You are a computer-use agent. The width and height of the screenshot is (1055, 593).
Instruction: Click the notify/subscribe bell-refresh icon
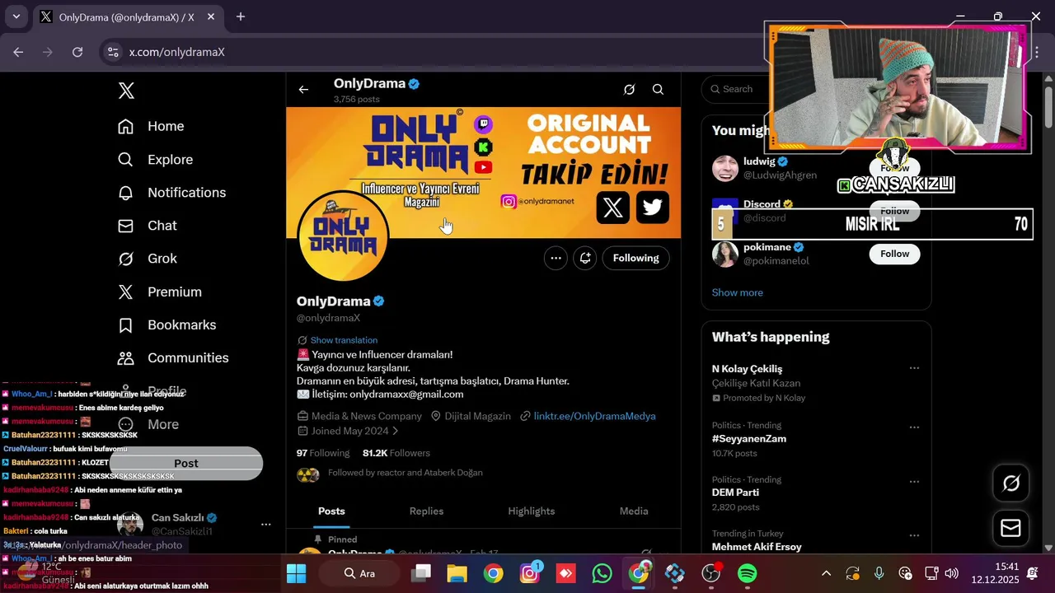[585, 258]
